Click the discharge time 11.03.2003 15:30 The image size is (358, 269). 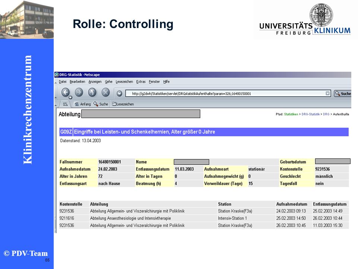point(328,225)
